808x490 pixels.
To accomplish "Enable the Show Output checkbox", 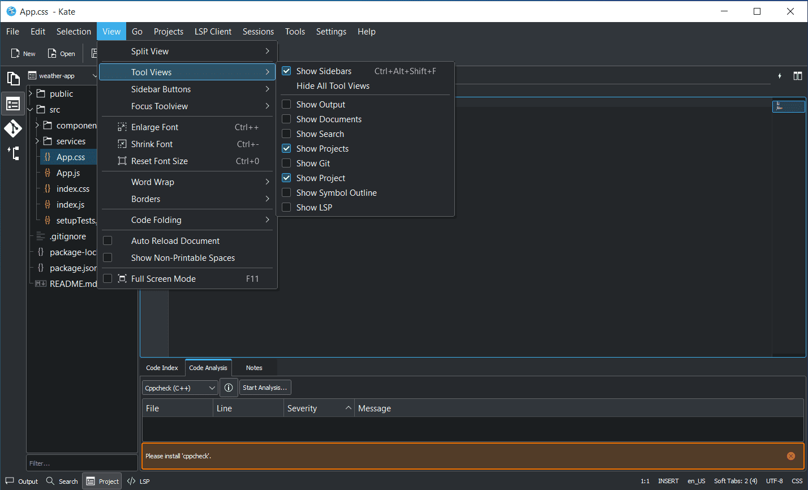I will pyautogui.click(x=286, y=105).
